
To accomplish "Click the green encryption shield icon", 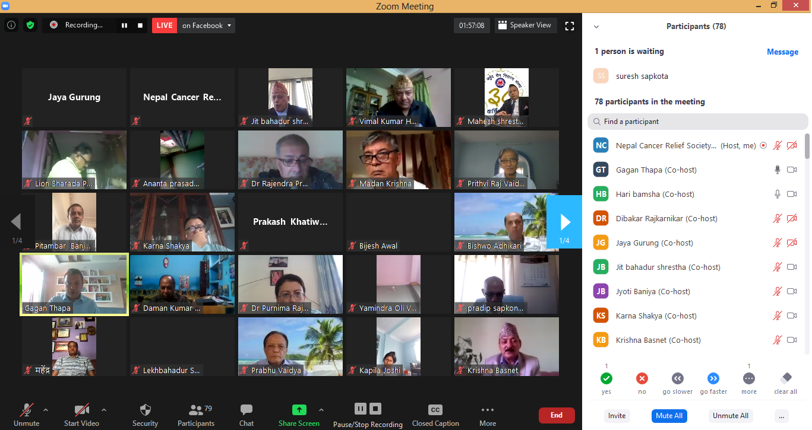I will [x=30, y=26].
